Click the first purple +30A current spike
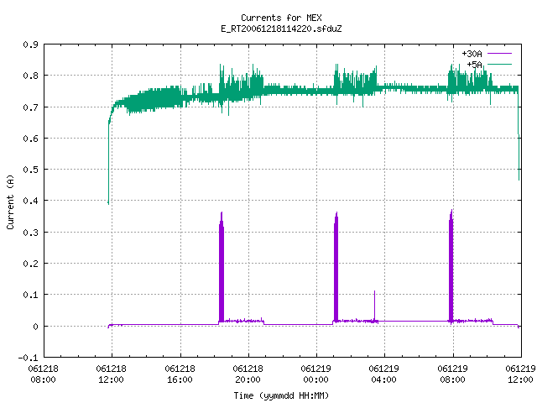This screenshot has height=403, width=537. pos(222,267)
